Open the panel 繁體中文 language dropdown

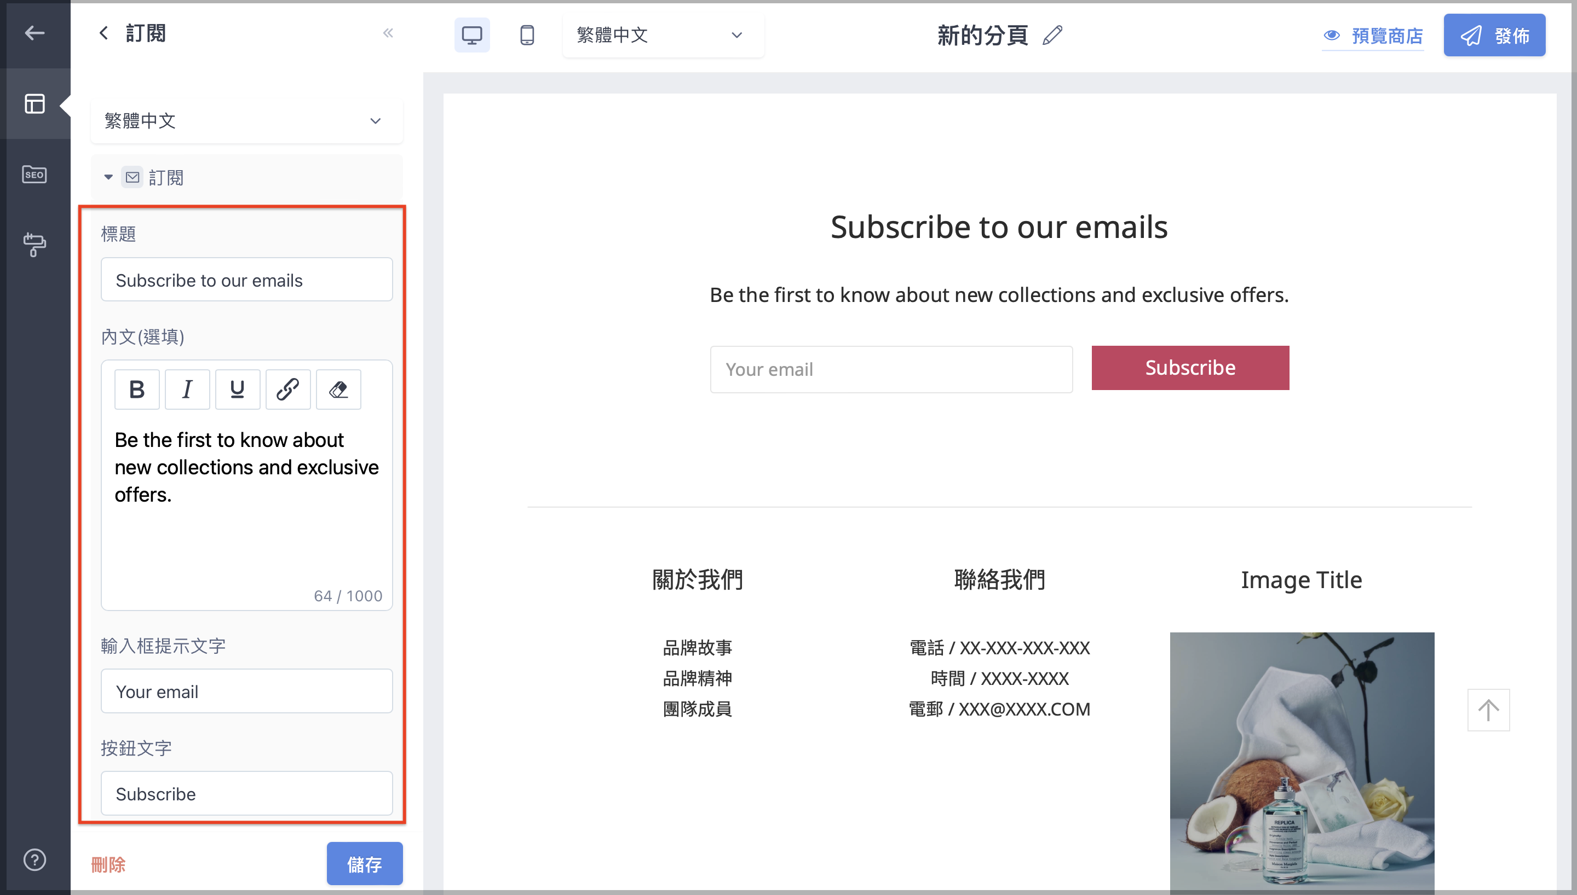coord(246,120)
